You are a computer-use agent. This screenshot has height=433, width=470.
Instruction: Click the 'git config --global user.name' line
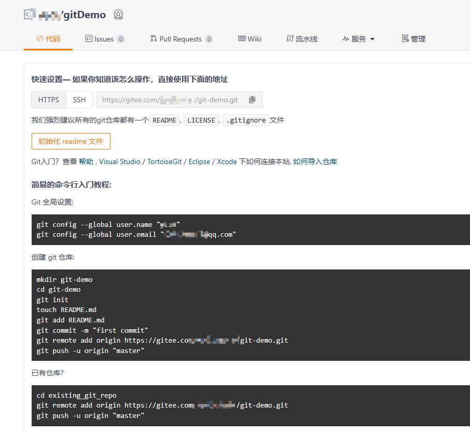108,224
